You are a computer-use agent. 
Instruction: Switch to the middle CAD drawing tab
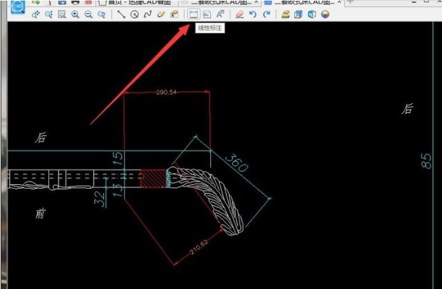point(220,3)
